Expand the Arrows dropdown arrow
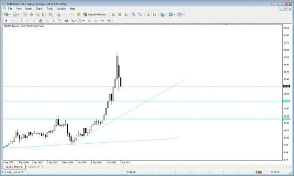This screenshot has width=294, height=176. [x=76, y=21]
